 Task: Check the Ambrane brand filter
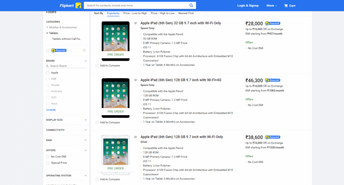(x=47, y=91)
